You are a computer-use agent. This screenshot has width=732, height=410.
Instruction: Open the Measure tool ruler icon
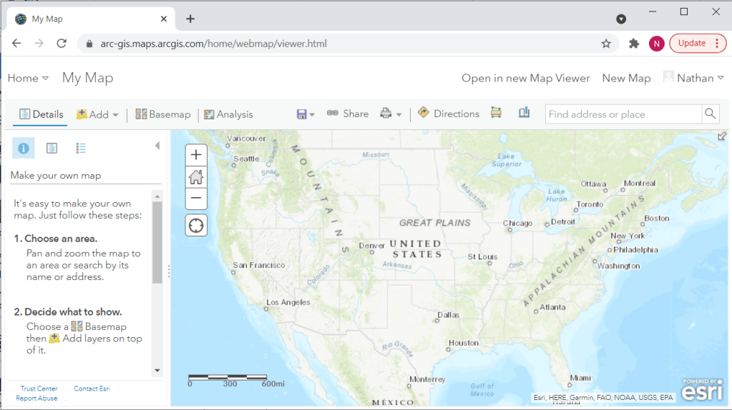click(496, 114)
